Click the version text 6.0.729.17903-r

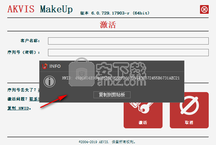[x=110, y=13]
